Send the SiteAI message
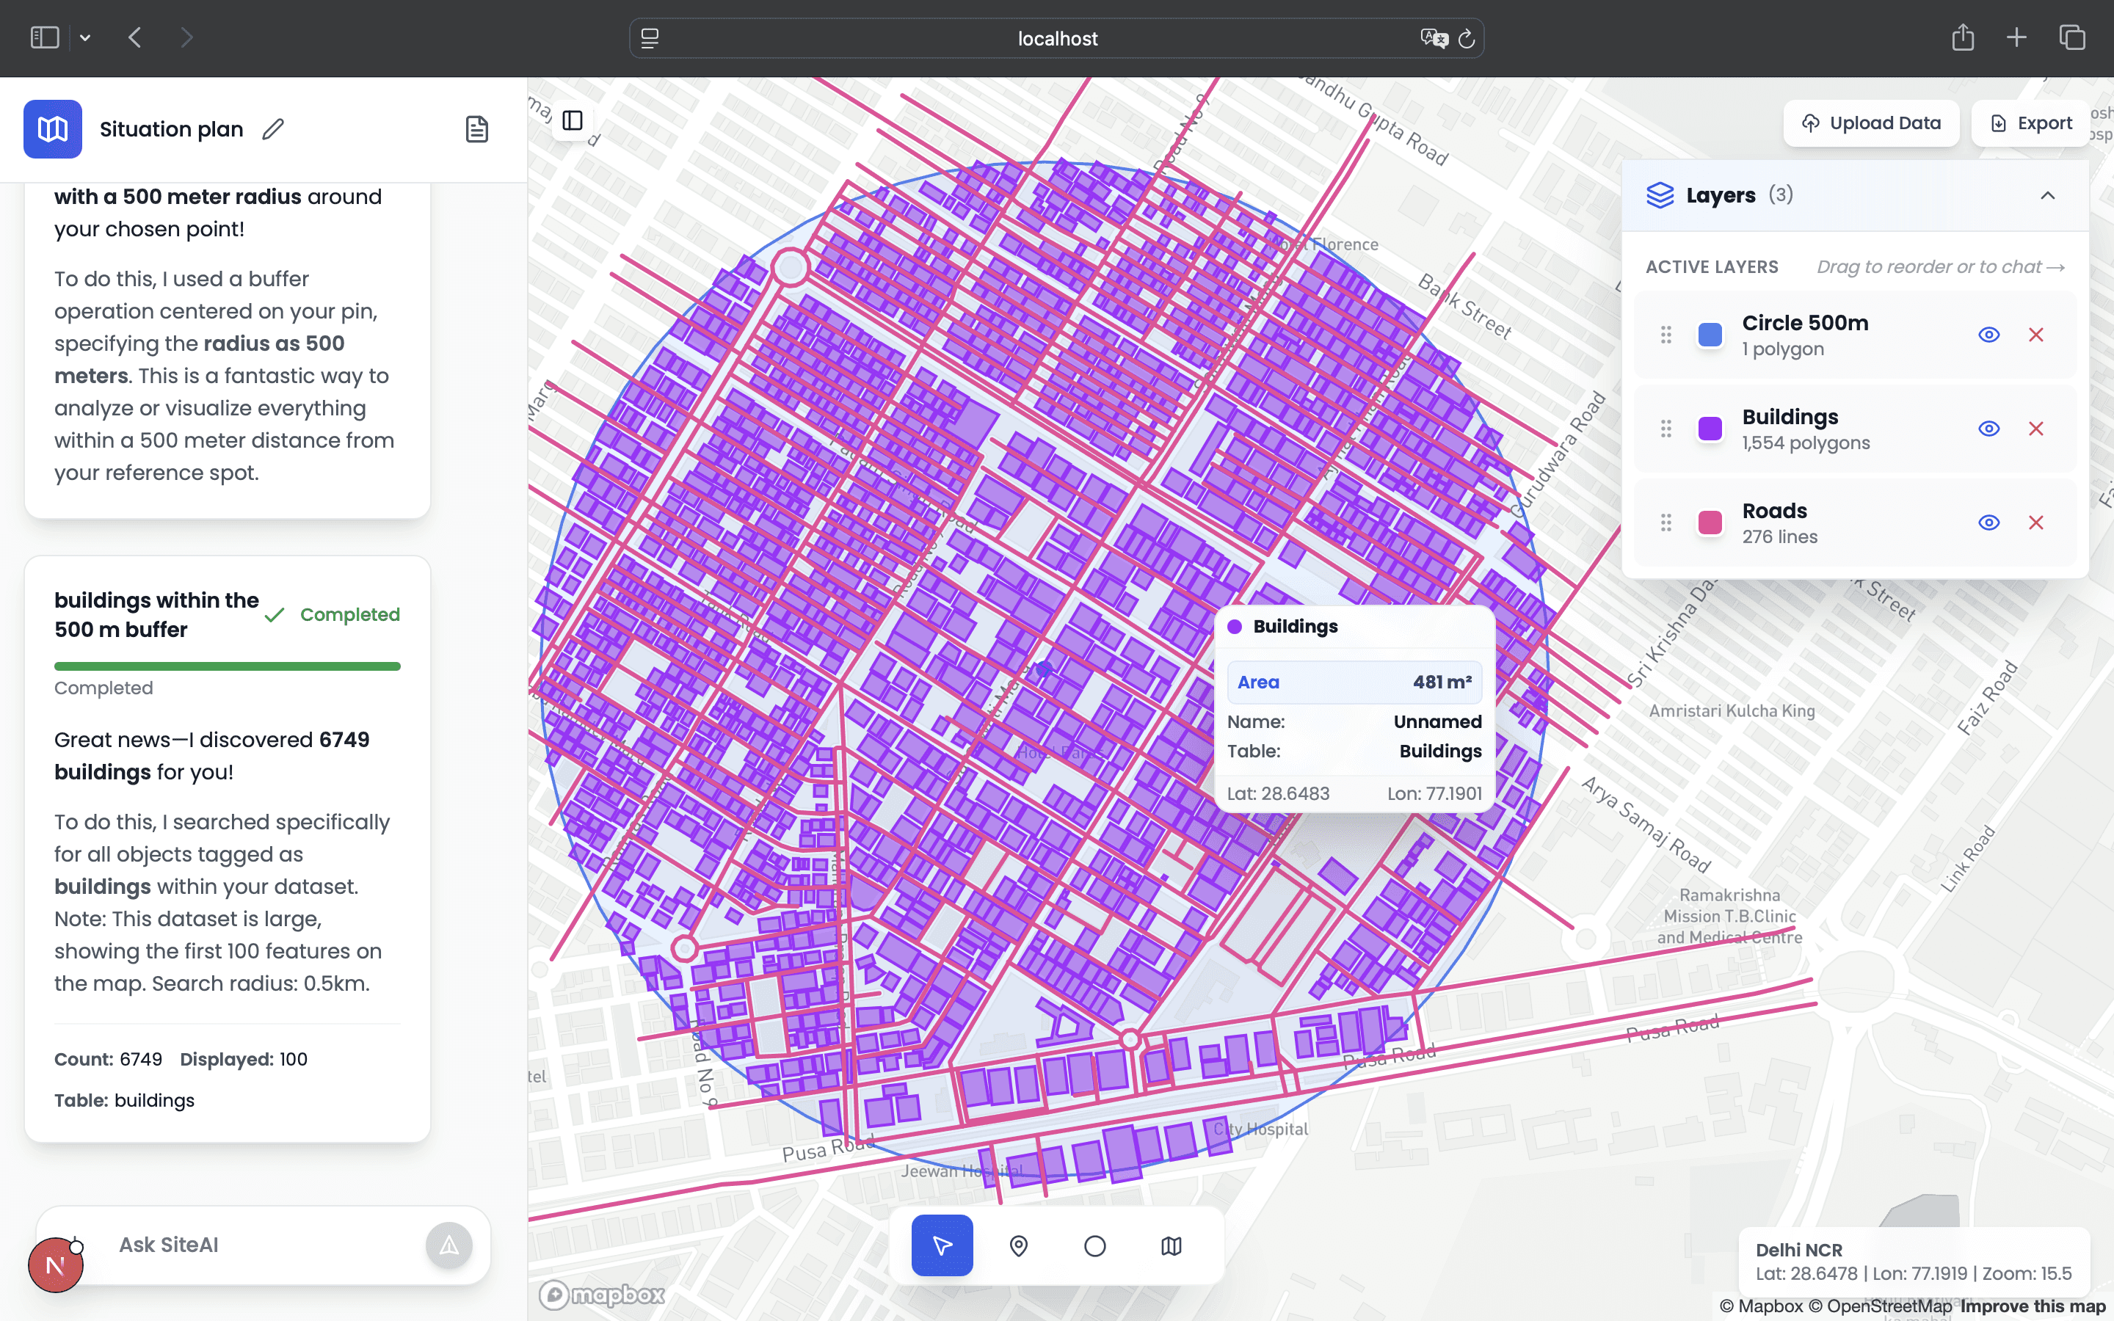The height and width of the screenshot is (1321, 2114). (449, 1245)
